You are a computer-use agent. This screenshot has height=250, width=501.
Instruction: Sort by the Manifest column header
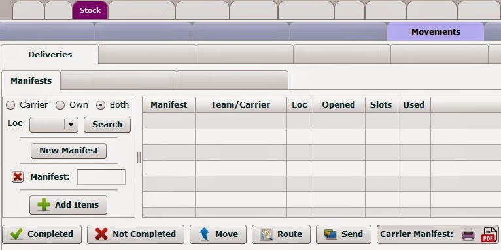[x=169, y=105]
